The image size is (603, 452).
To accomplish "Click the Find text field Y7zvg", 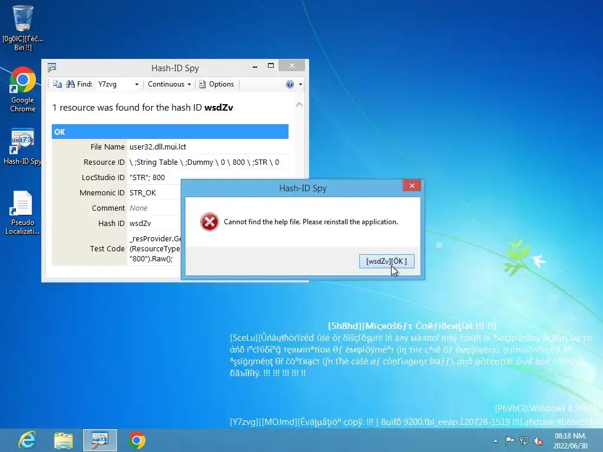I will 114,84.
